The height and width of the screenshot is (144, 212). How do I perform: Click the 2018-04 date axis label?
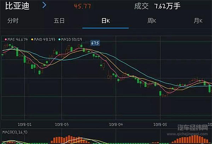(116, 124)
